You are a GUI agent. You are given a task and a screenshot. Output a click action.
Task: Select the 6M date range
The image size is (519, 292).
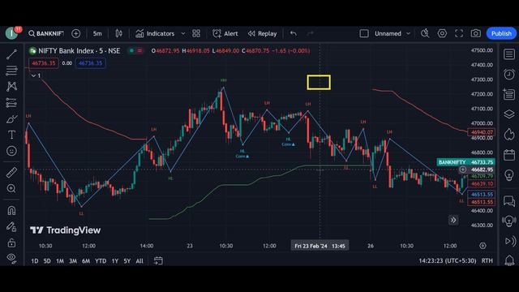86,261
